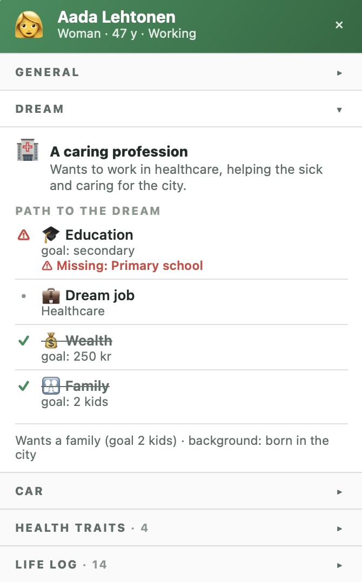Click the green checkmark next to Family
Viewport: 362px width, 582px height.
pos(24,386)
